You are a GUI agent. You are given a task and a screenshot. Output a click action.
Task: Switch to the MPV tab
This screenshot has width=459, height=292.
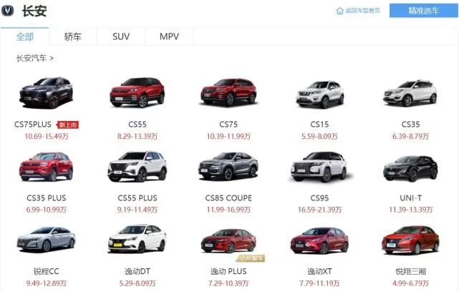point(169,36)
